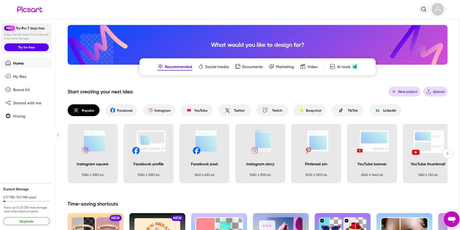The image size is (460, 230).
Task: Click the AI badge next to AI tools
Action: 355,67
